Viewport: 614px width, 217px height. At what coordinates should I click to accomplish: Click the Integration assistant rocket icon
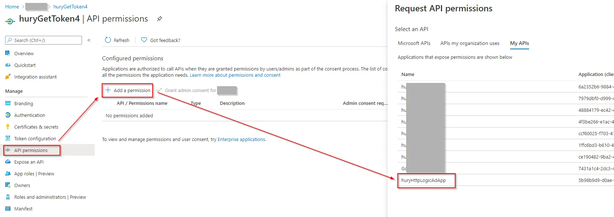tap(8, 77)
